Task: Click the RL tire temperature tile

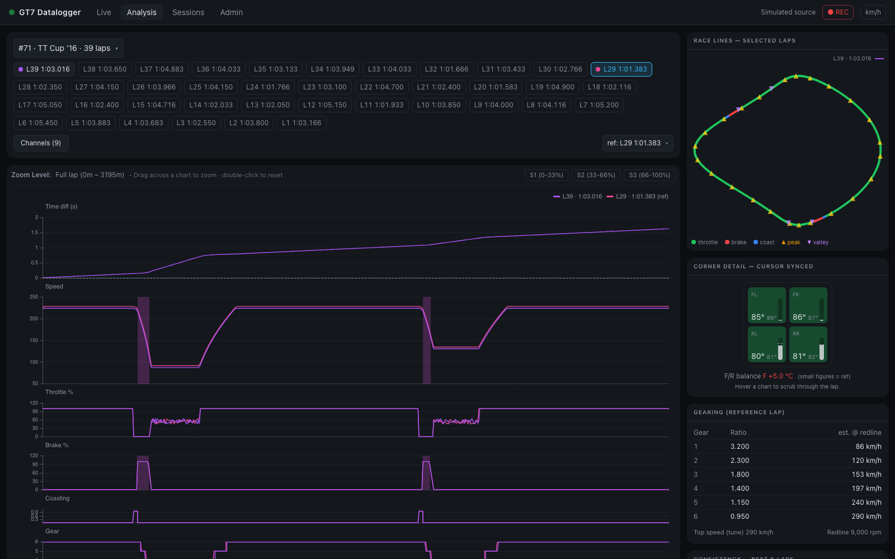Action: click(767, 344)
